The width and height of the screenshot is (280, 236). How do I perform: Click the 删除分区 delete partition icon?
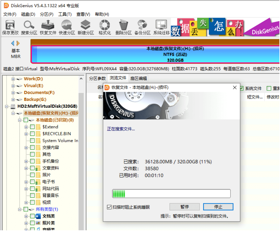pyautogui.click(x=123, y=27)
